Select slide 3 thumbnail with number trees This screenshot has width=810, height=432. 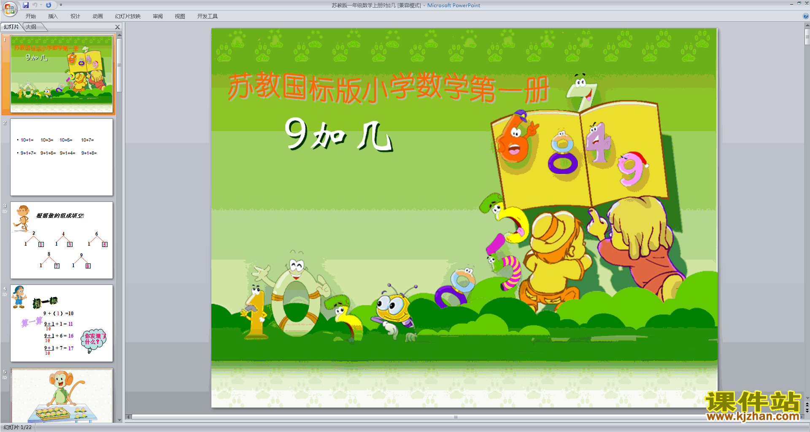pos(62,240)
